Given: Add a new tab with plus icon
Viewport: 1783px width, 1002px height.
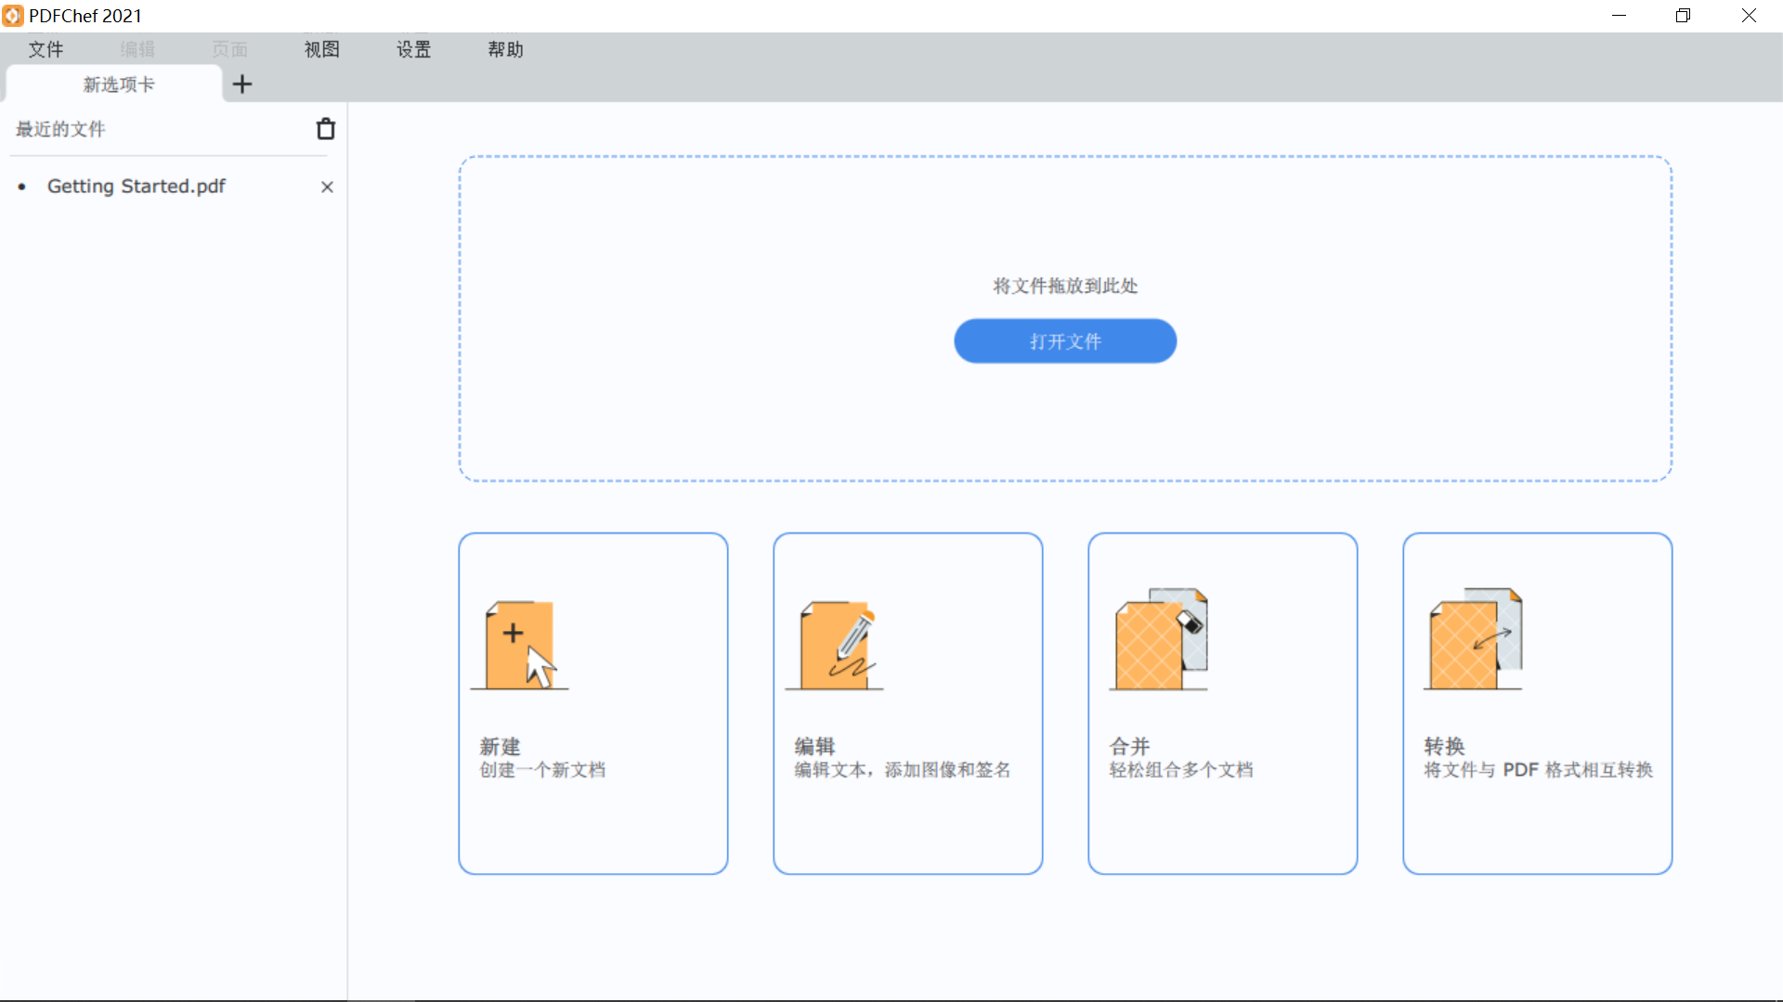Looking at the screenshot, I should (242, 84).
